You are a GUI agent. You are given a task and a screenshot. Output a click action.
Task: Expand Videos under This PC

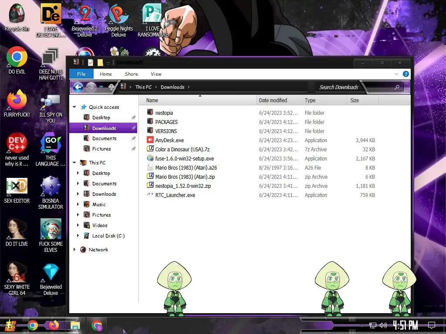78,225
